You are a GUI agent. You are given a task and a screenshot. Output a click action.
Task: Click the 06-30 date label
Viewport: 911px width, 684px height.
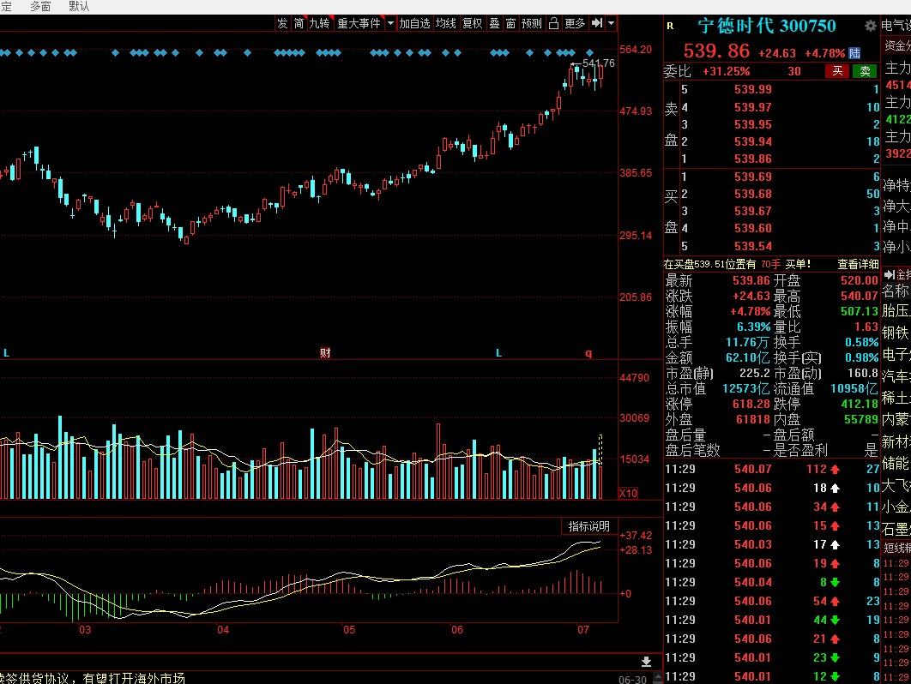point(632,680)
